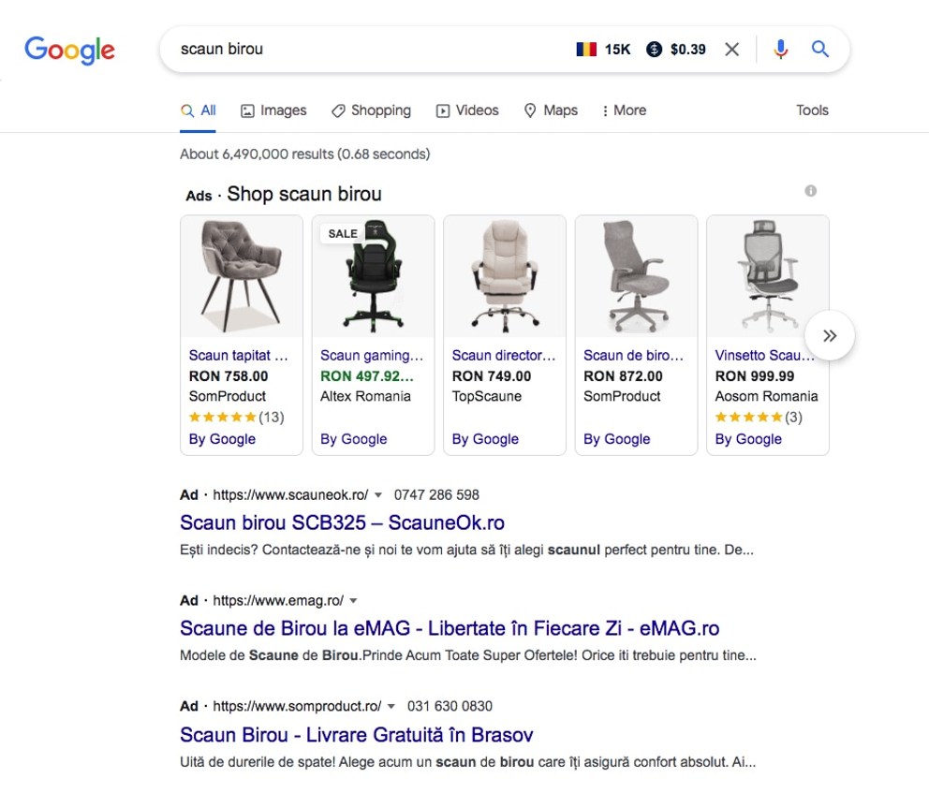The height and width of the screenshot is (793, 929).
Task: Click the About 6,490,000 results text
Action: pos(305,154)
